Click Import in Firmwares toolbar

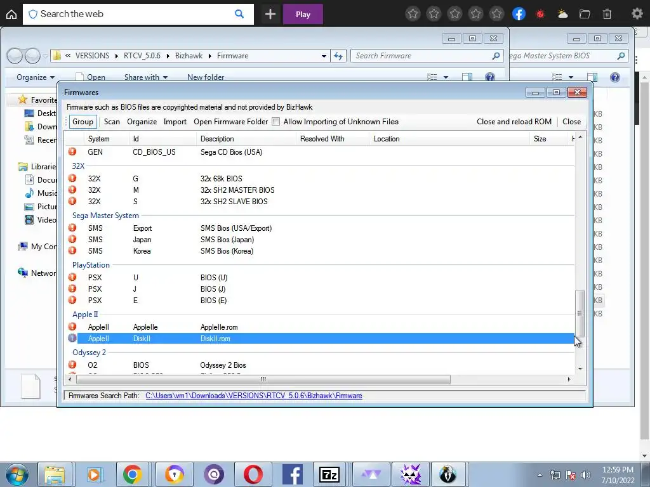[175, 122]
